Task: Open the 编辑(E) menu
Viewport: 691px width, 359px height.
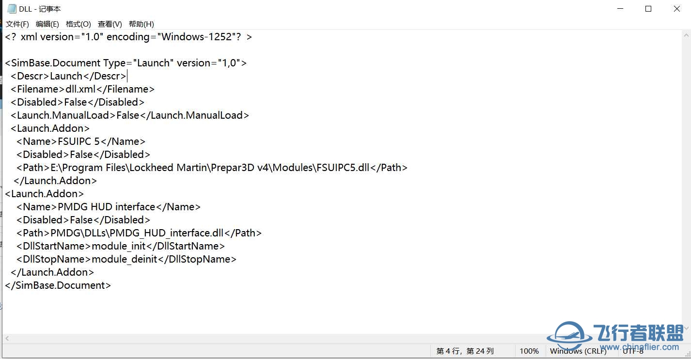Action: click(x=47, y=24)
